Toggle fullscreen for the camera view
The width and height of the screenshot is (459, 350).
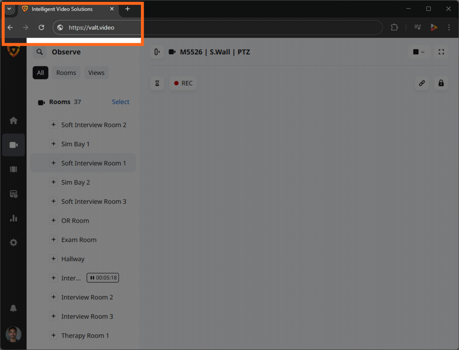tap(441, 52)
